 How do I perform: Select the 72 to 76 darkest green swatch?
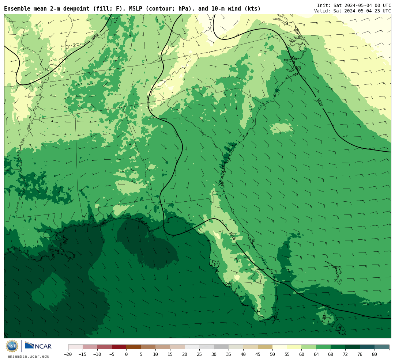(353, 347)
